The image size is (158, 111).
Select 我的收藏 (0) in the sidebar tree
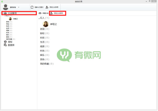[10, 39]
